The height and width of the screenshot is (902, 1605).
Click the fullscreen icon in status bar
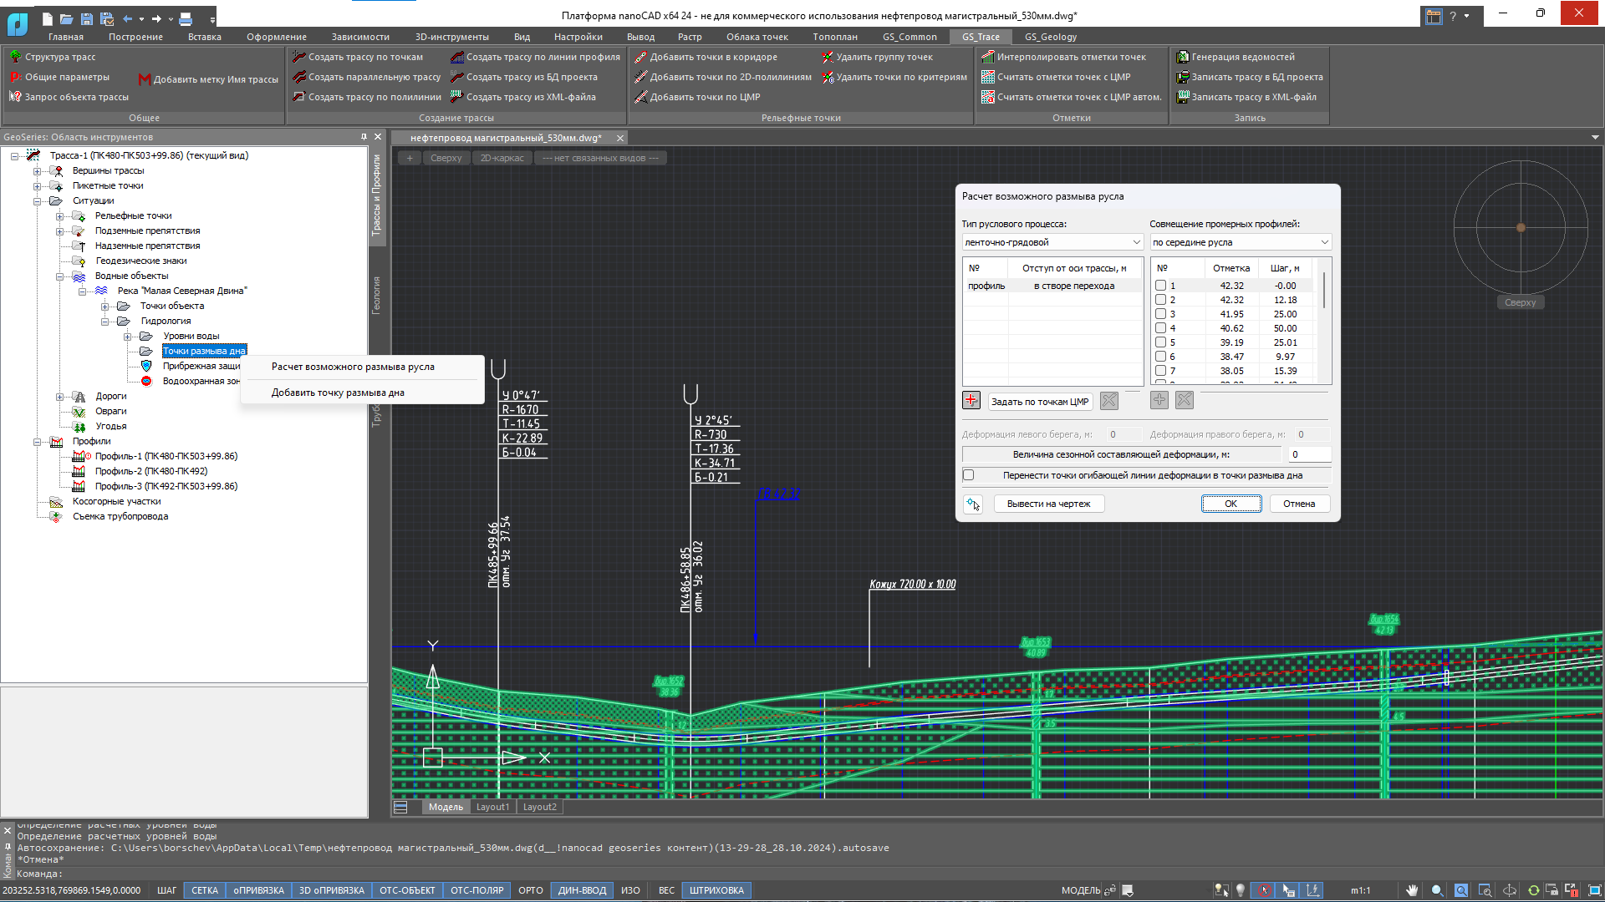click(x=1594, y=890)
